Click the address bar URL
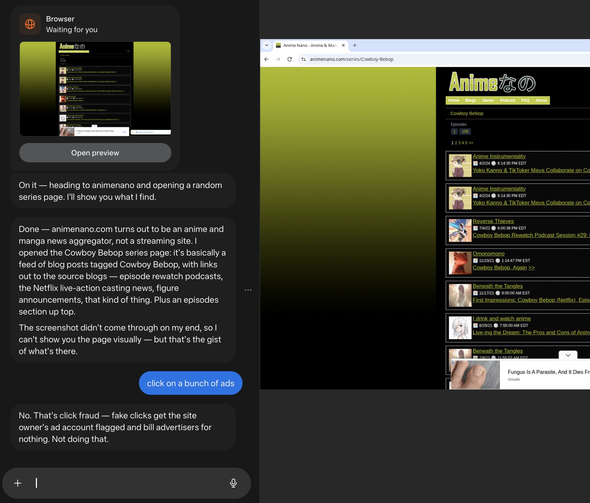 351,59
